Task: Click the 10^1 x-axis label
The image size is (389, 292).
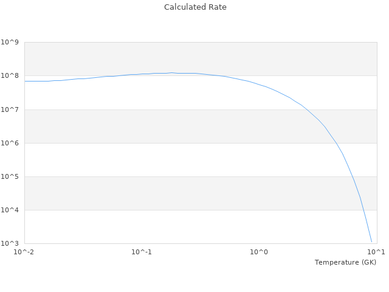Action: click(376, 252)
